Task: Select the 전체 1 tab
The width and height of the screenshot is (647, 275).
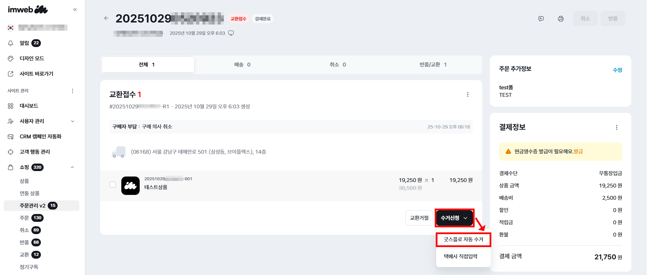Action: (x=148, y=65)
